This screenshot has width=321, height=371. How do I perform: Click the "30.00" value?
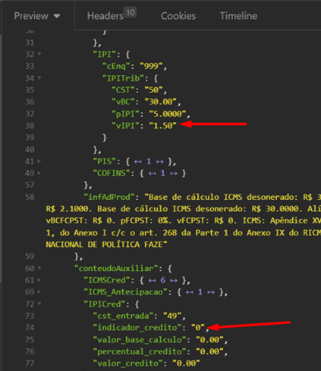tap(160, 101)
